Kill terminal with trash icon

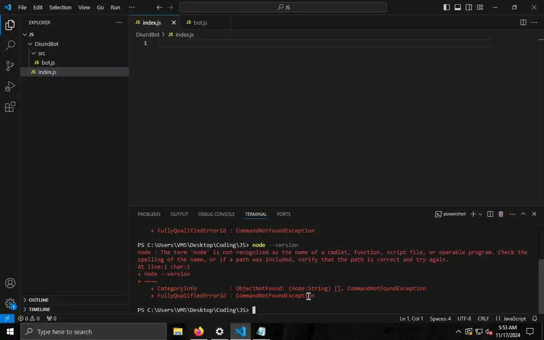click(x=501, y=214)
